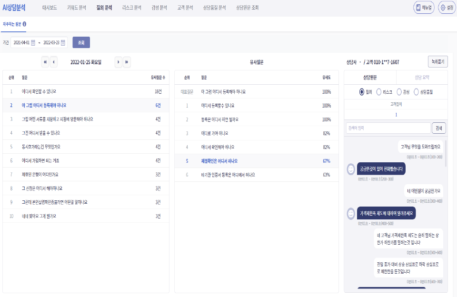Click the 검색어 입력 search field
Image resolution: width=457 pixels, height=297 pixels.
388,128
